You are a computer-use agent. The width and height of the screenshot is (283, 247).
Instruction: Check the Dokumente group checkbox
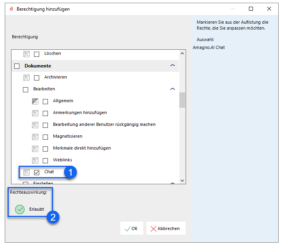[x=17, y=66]
